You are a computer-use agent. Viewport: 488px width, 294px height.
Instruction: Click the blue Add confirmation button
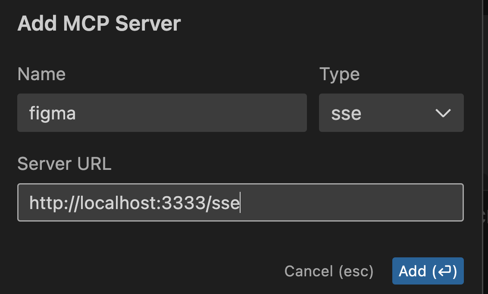427,271
